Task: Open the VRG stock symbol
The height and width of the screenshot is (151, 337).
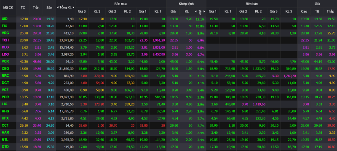Action: (x=5, y=33)
